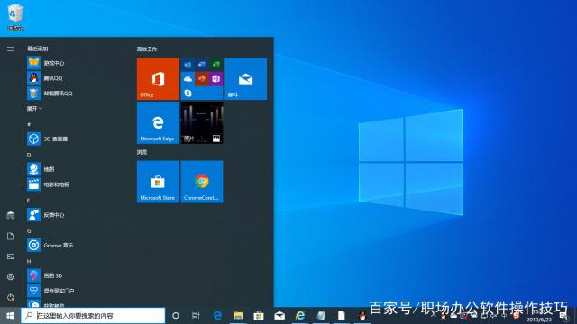Open the 照片 Photos tile
577x324 pixels.
202,122
